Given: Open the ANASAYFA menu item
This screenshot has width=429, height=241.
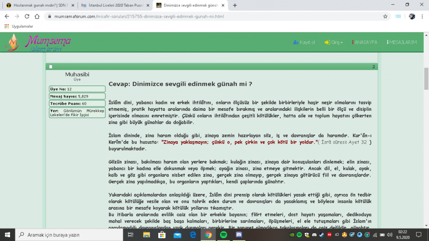Looking at the screenshot, I should 365,42.
